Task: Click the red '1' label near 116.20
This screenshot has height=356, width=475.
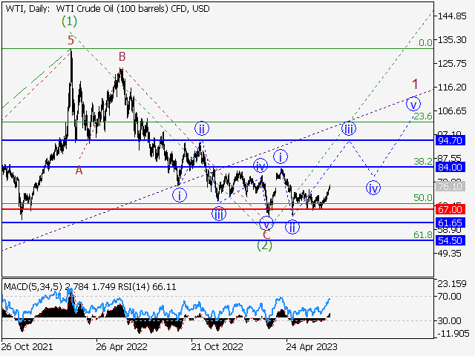Action: point(415,84)
